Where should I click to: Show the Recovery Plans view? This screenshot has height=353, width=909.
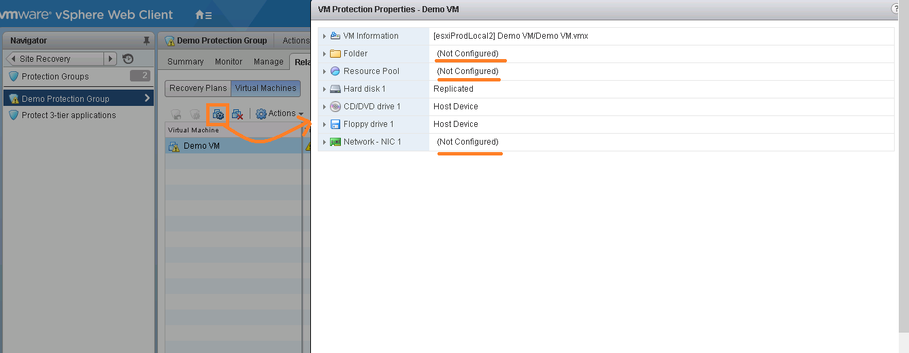(x=198, y=88)
